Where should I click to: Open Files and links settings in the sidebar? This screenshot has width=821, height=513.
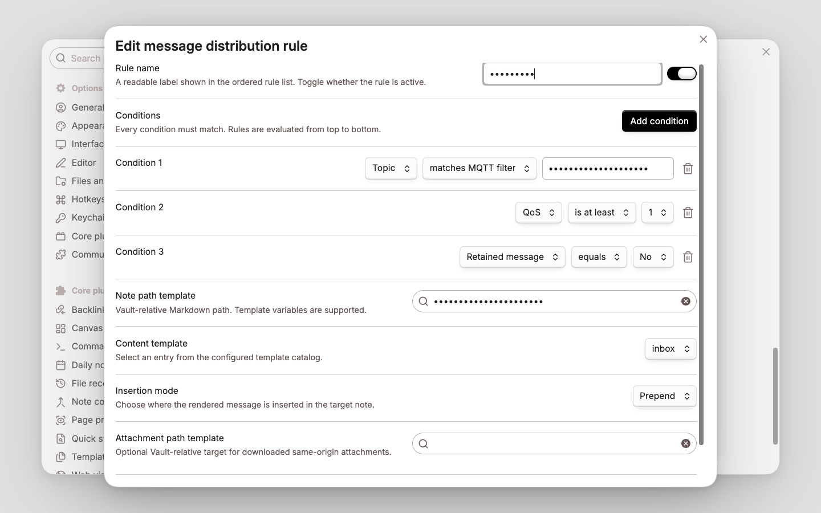pos(80,181)
